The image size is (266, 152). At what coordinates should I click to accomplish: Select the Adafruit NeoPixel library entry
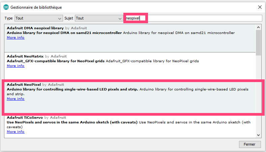pos(130,97)
